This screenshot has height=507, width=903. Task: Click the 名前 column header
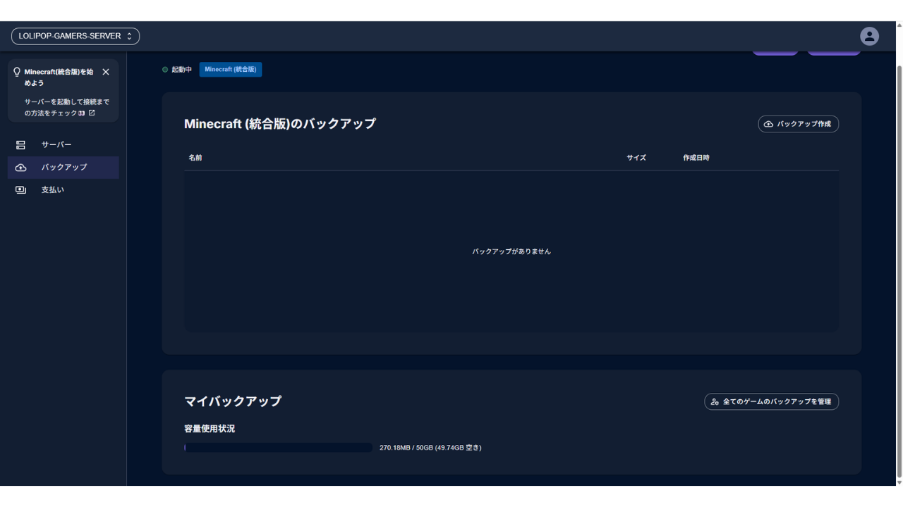pos(195,158)
